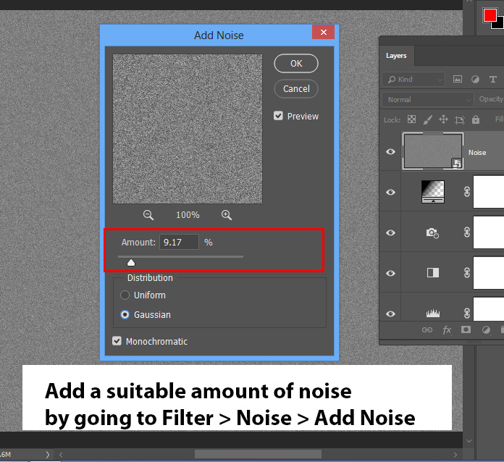504x462 pixels.
Task: Lock all padlock icon
Action: 476,119
